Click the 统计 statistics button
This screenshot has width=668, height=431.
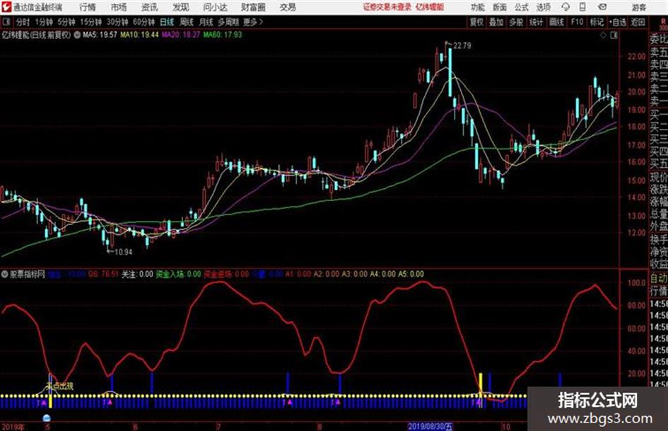(x=536, y=22)
